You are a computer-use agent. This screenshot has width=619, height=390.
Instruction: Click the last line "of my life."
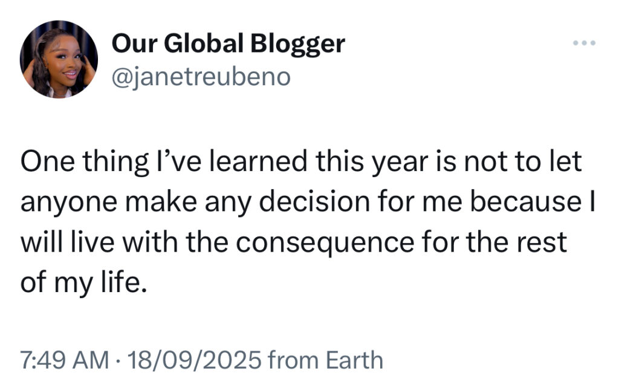pyautogui.click(x=84, y=281)
